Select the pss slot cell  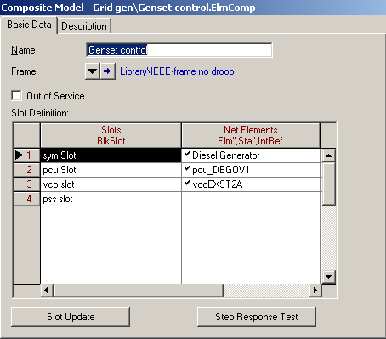pos(111,199)
